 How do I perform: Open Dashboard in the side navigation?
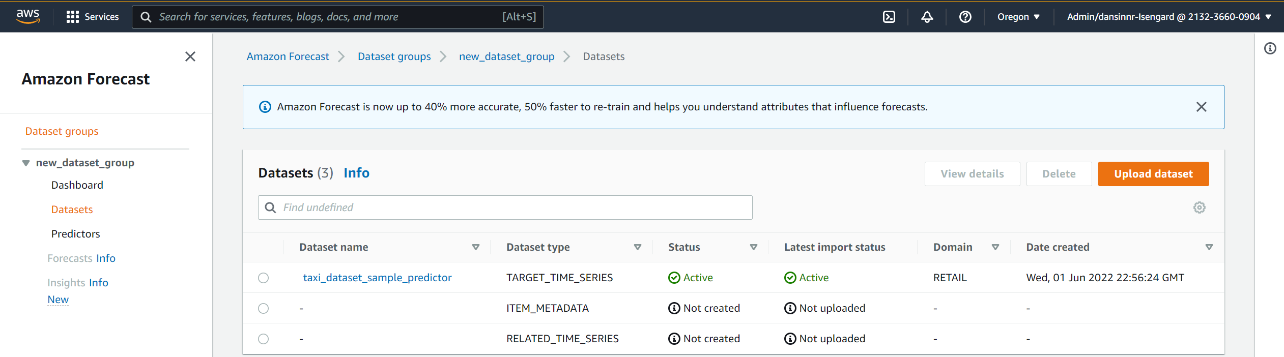pyautogui.click(x=77, y=185)
